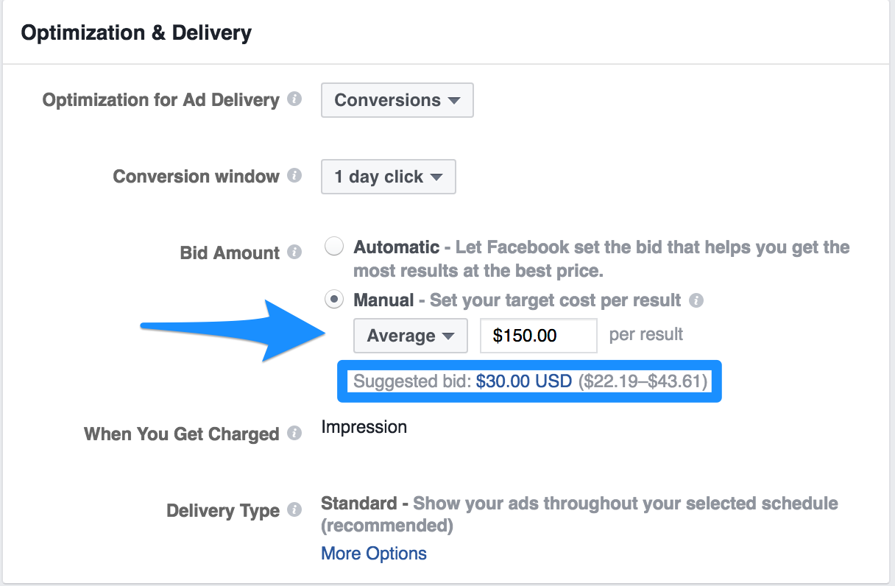Click the Optimization & Delivery section heading
Viewport: 895px width, 586px height.
coord(136,33)
